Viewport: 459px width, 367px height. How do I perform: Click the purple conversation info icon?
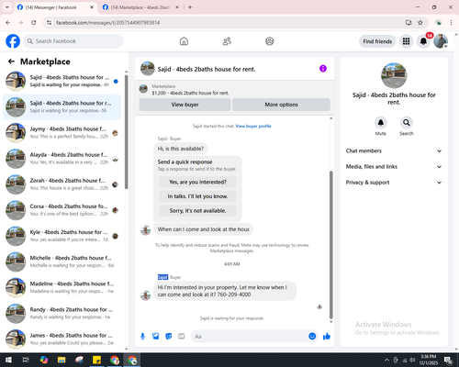point(323,69)
